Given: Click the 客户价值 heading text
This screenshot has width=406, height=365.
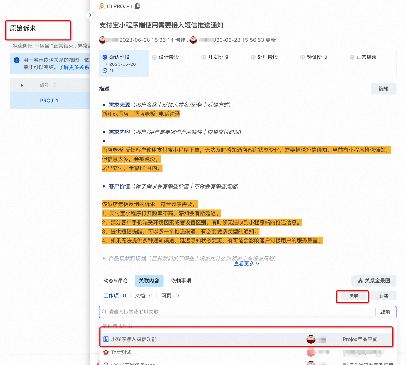Looking at the screenshot, I should tap(119, 186).
